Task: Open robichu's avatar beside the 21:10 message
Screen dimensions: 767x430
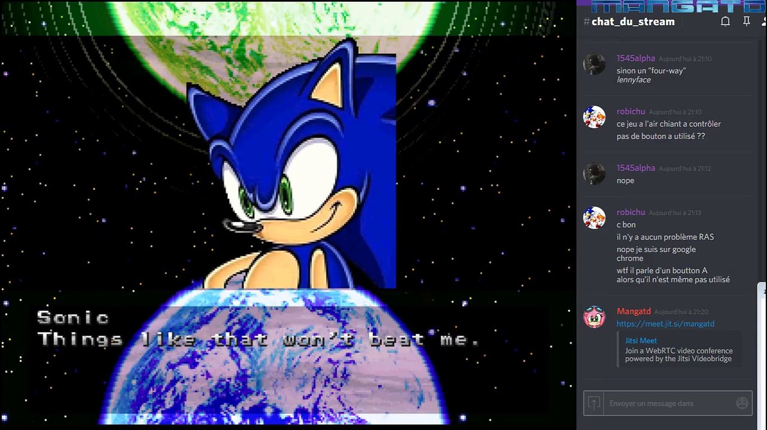Action: click(x=594, y=117)
